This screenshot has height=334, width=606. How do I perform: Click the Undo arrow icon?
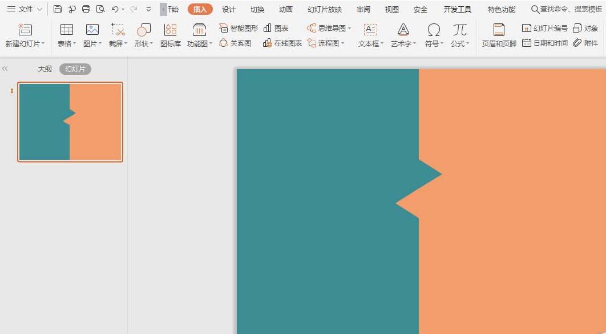tap(115, 9)
